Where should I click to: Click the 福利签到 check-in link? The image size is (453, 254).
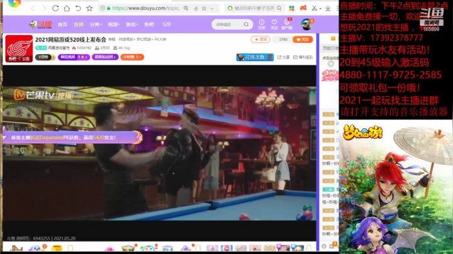coord(303,57)
